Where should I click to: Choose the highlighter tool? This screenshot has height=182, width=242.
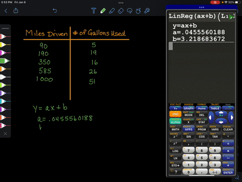click(x=112, y=11)
